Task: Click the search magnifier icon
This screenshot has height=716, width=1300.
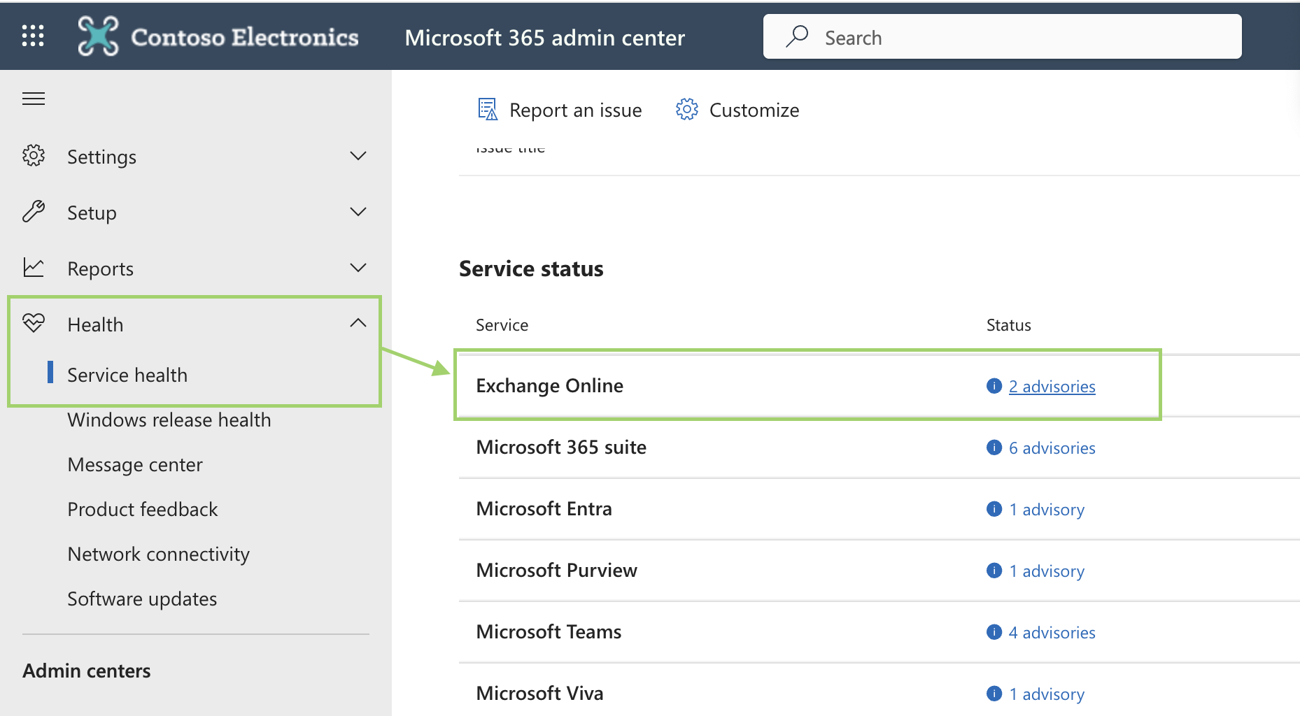Action: pos(797,36)
